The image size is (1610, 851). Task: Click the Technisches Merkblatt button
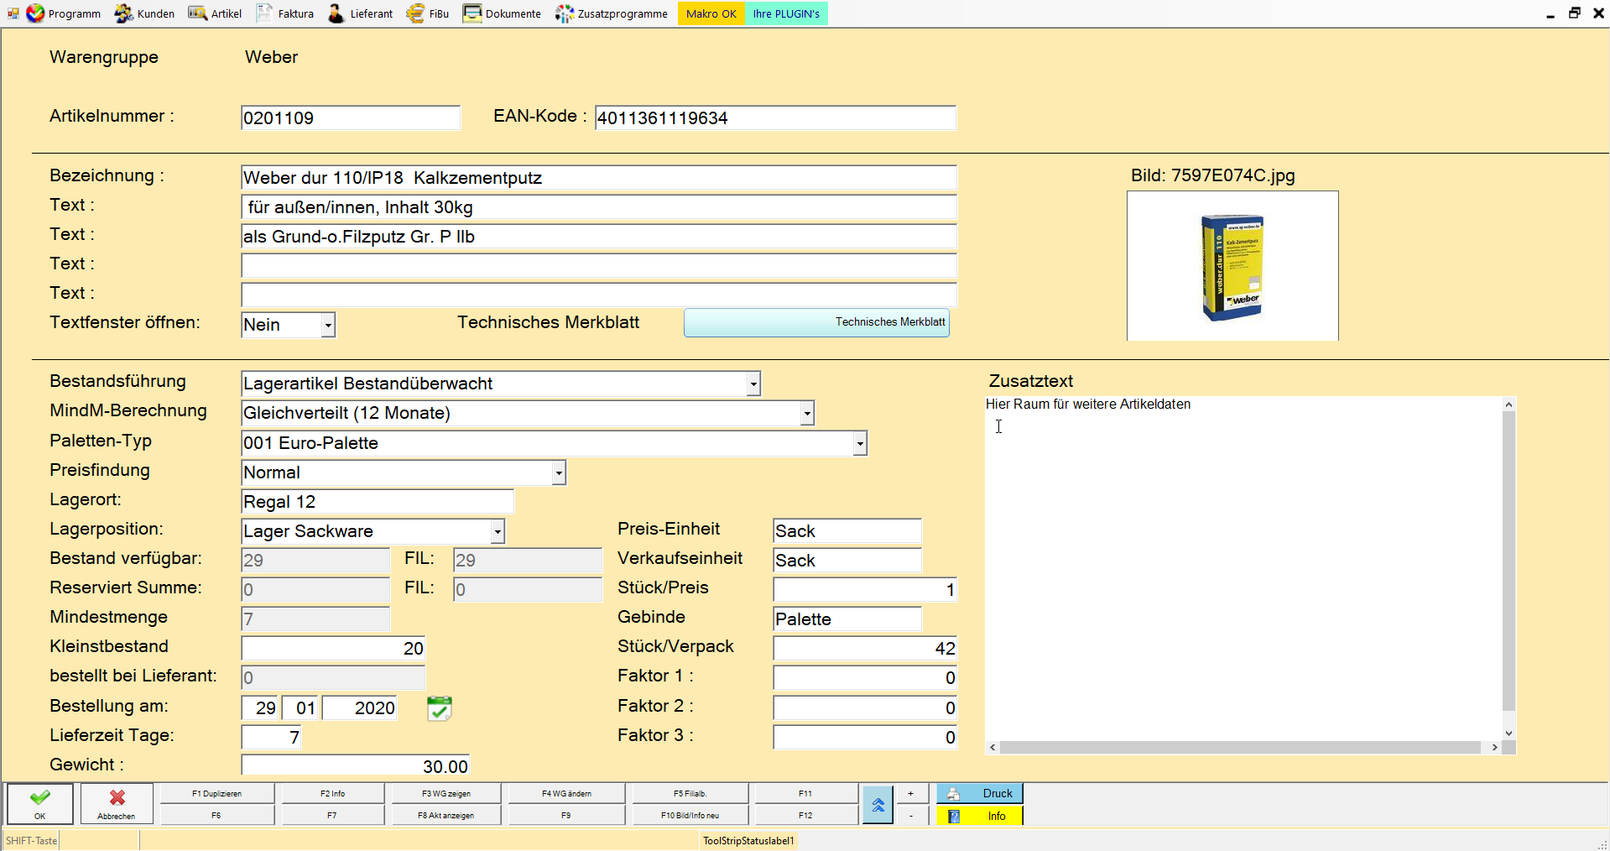tap(816, 322)
